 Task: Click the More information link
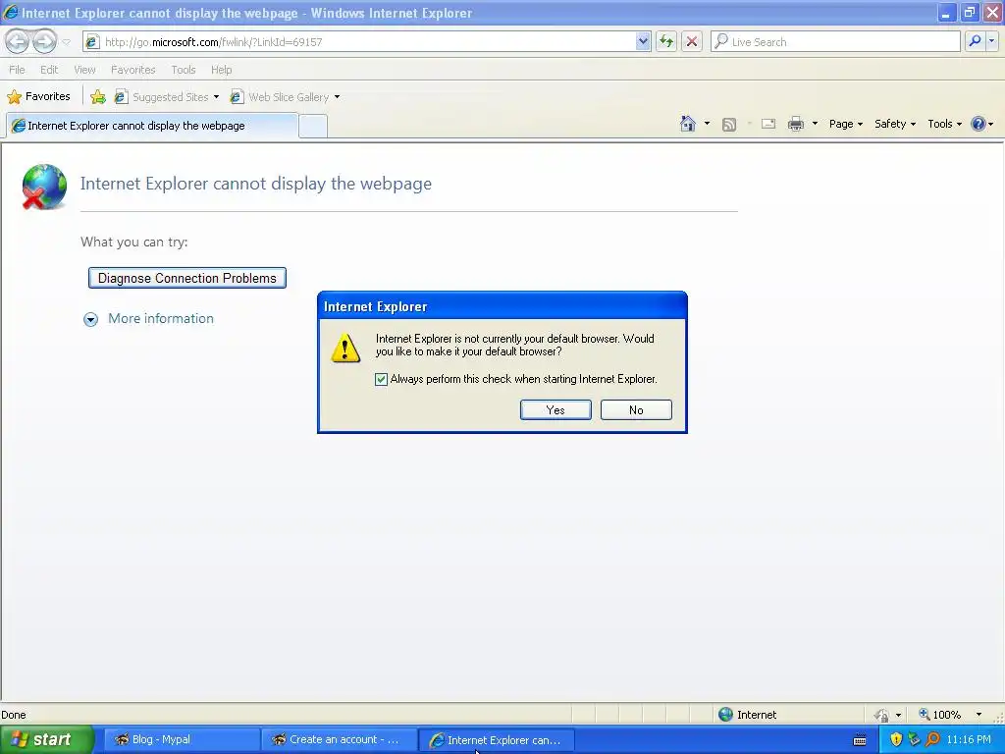(x=161, y=319)
